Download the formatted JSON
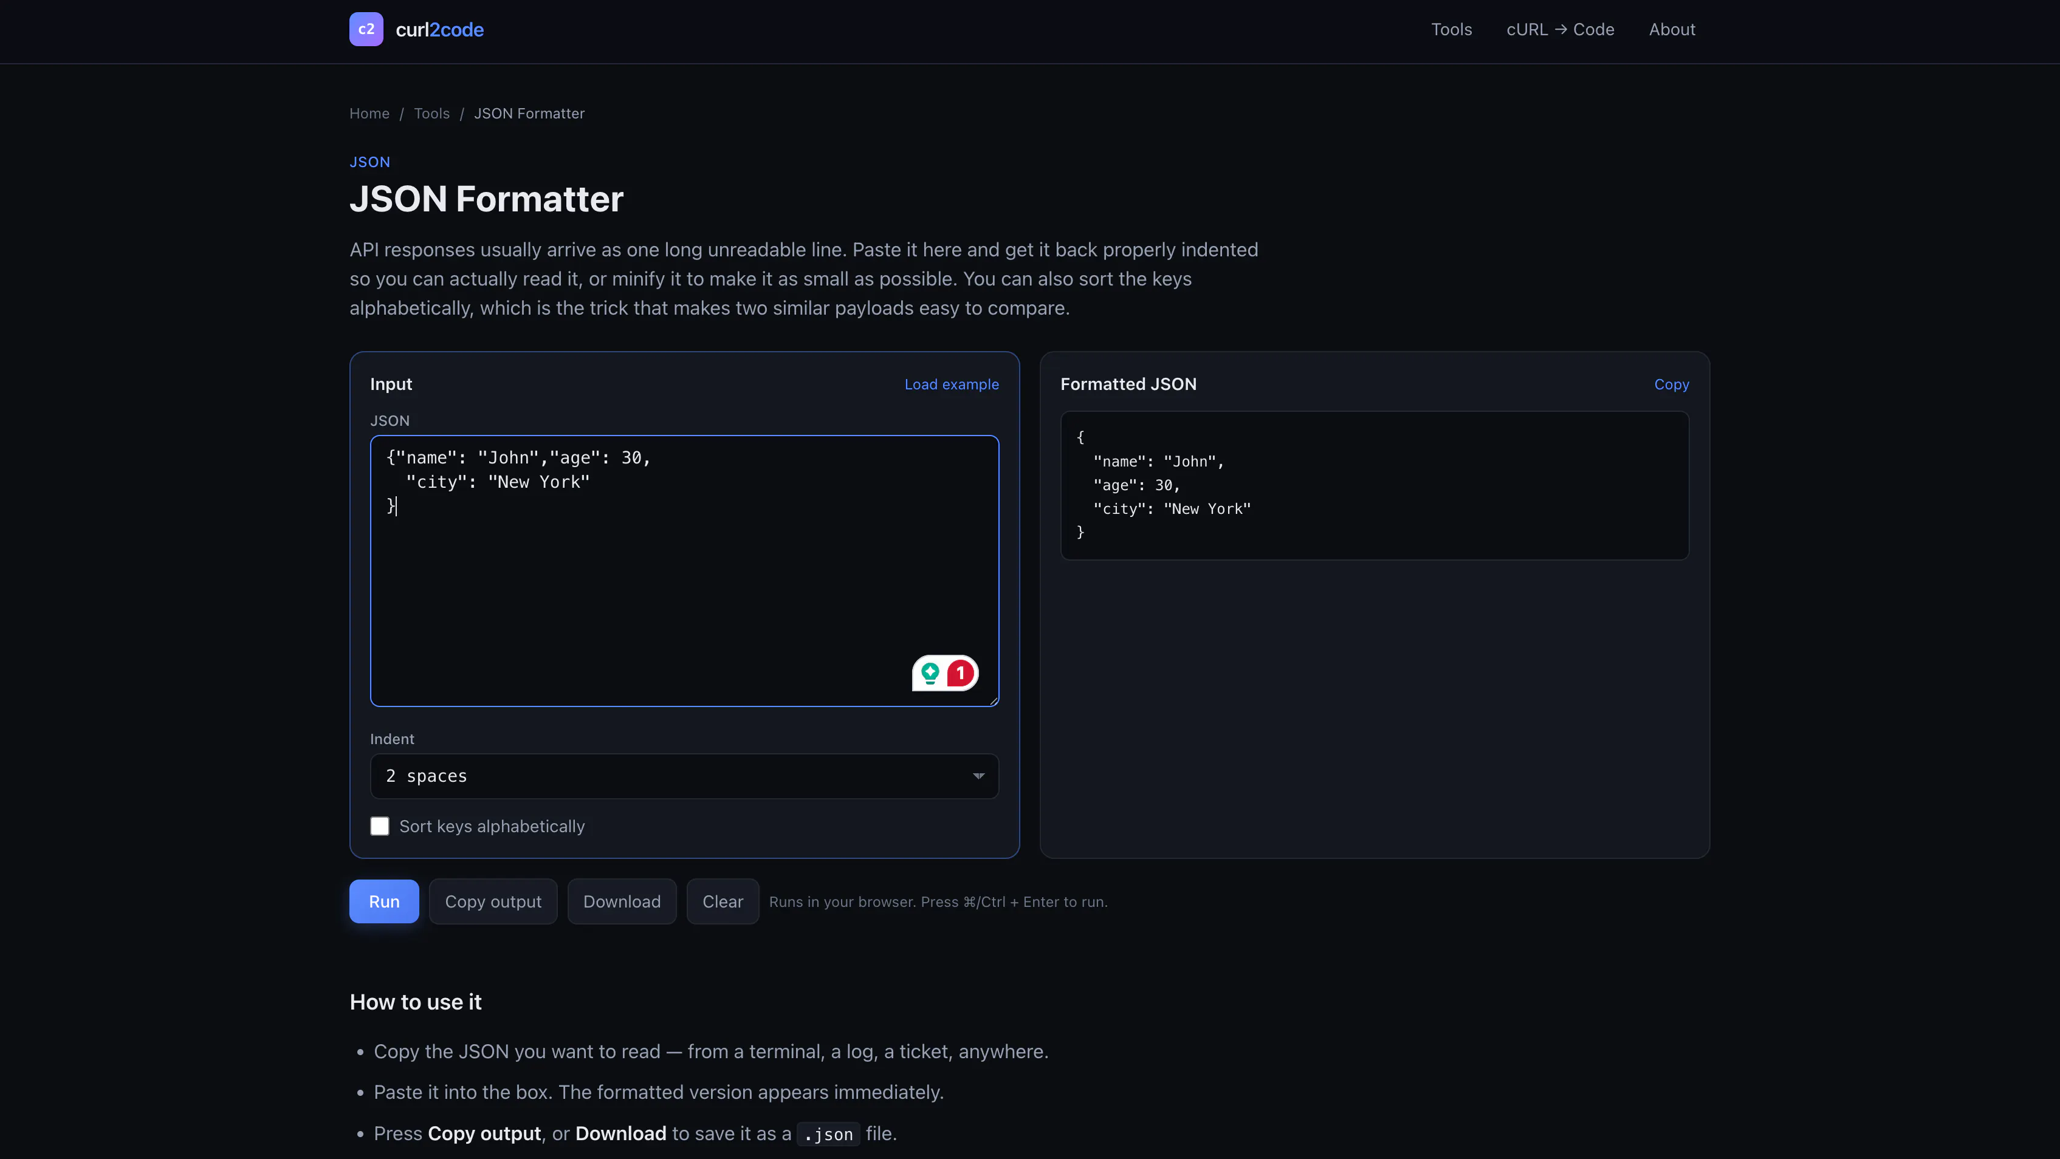Screen dimensions: 2060x1159 pos(622,901)
